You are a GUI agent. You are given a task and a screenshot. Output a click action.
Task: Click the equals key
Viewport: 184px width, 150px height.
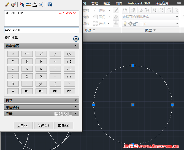pyautogui.click(x=13, y=91)
